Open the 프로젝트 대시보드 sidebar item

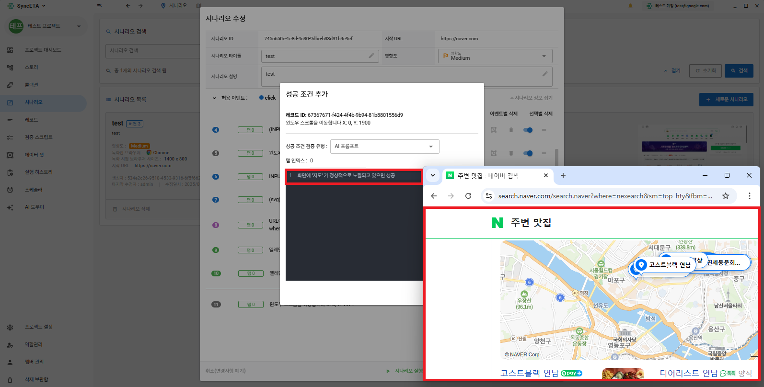tap(43, 50)
